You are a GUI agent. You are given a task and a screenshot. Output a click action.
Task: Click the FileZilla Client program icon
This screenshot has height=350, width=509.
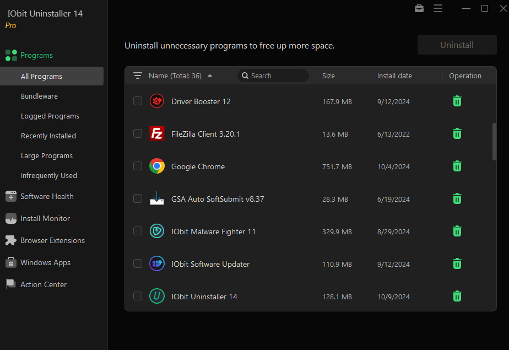click(157, 133)
